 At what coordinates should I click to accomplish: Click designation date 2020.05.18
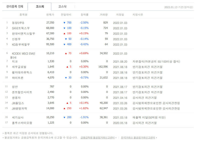pyautogui.click(x=120, y=123)
